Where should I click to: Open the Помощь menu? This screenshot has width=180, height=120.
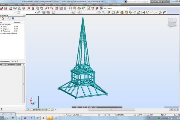pos(106,4)
